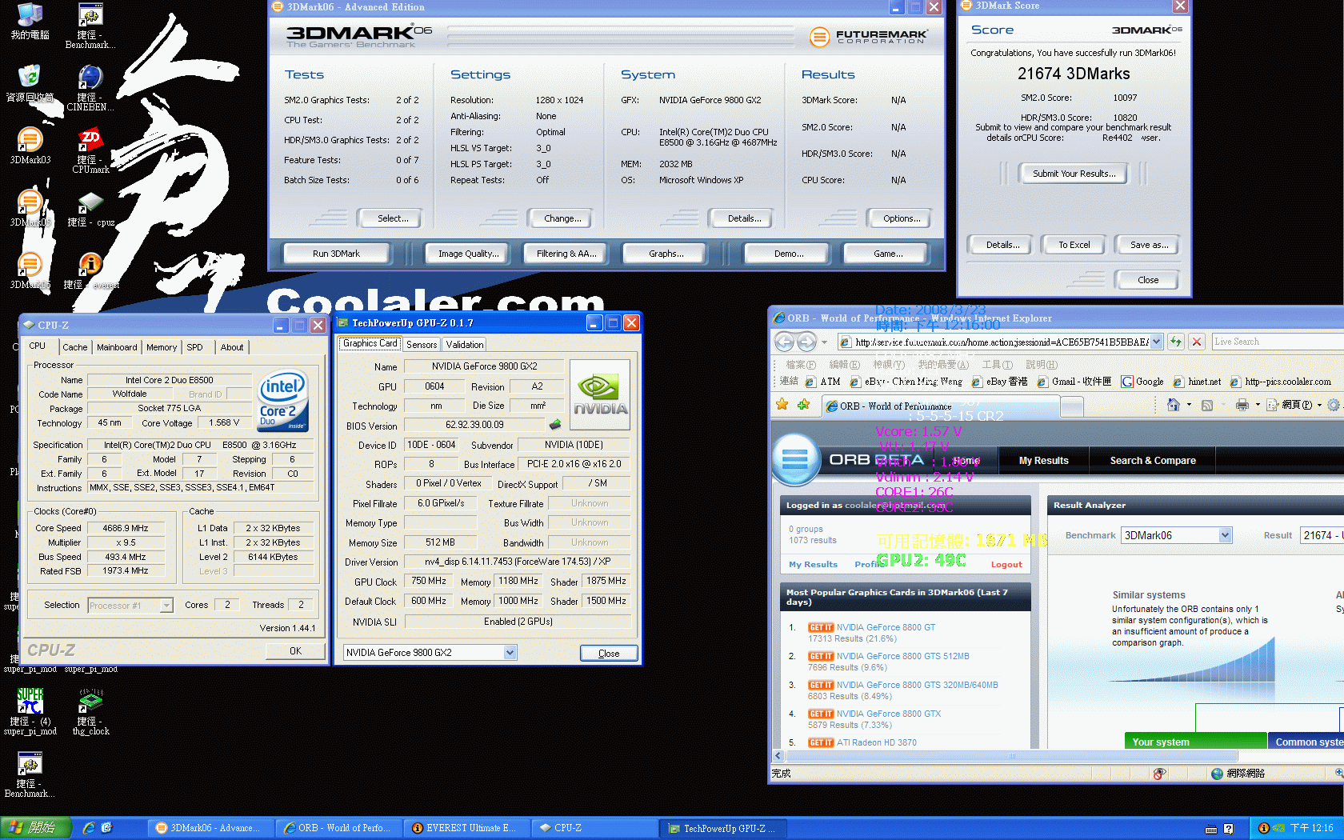
Task: Select the CINEBENCH shortcut on the desktop
Action: pos(90,87)
